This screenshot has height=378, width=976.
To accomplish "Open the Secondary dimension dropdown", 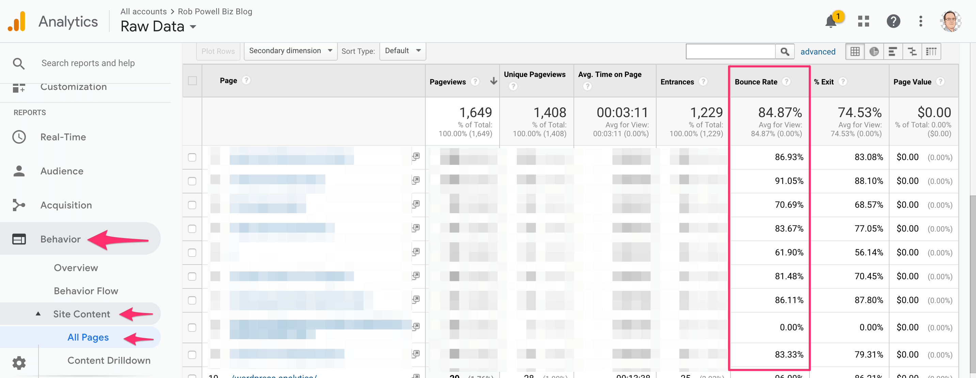I will (x=289, y=51).
